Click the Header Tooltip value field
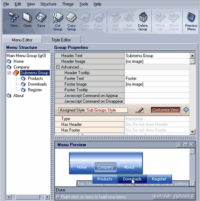Viewport: 200px width, 201px height. [x=157, y=73]
